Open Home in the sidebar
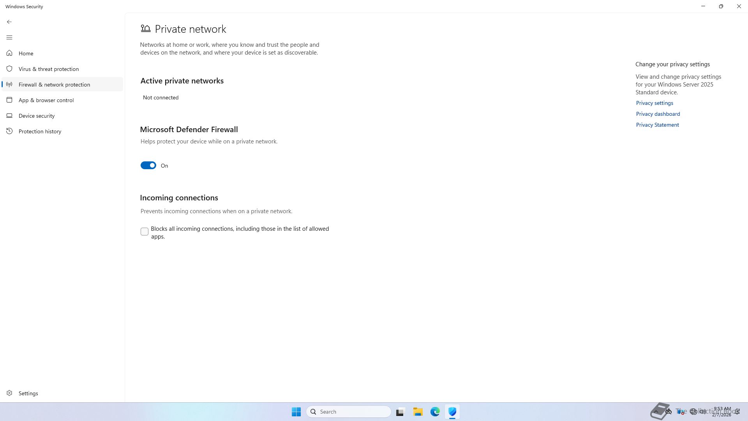 coord(26,53)
